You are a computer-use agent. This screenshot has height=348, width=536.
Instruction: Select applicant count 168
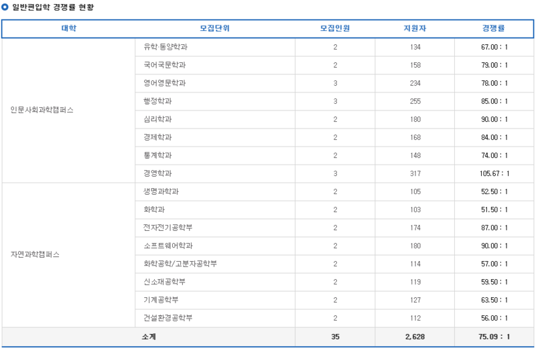(415, 138)
